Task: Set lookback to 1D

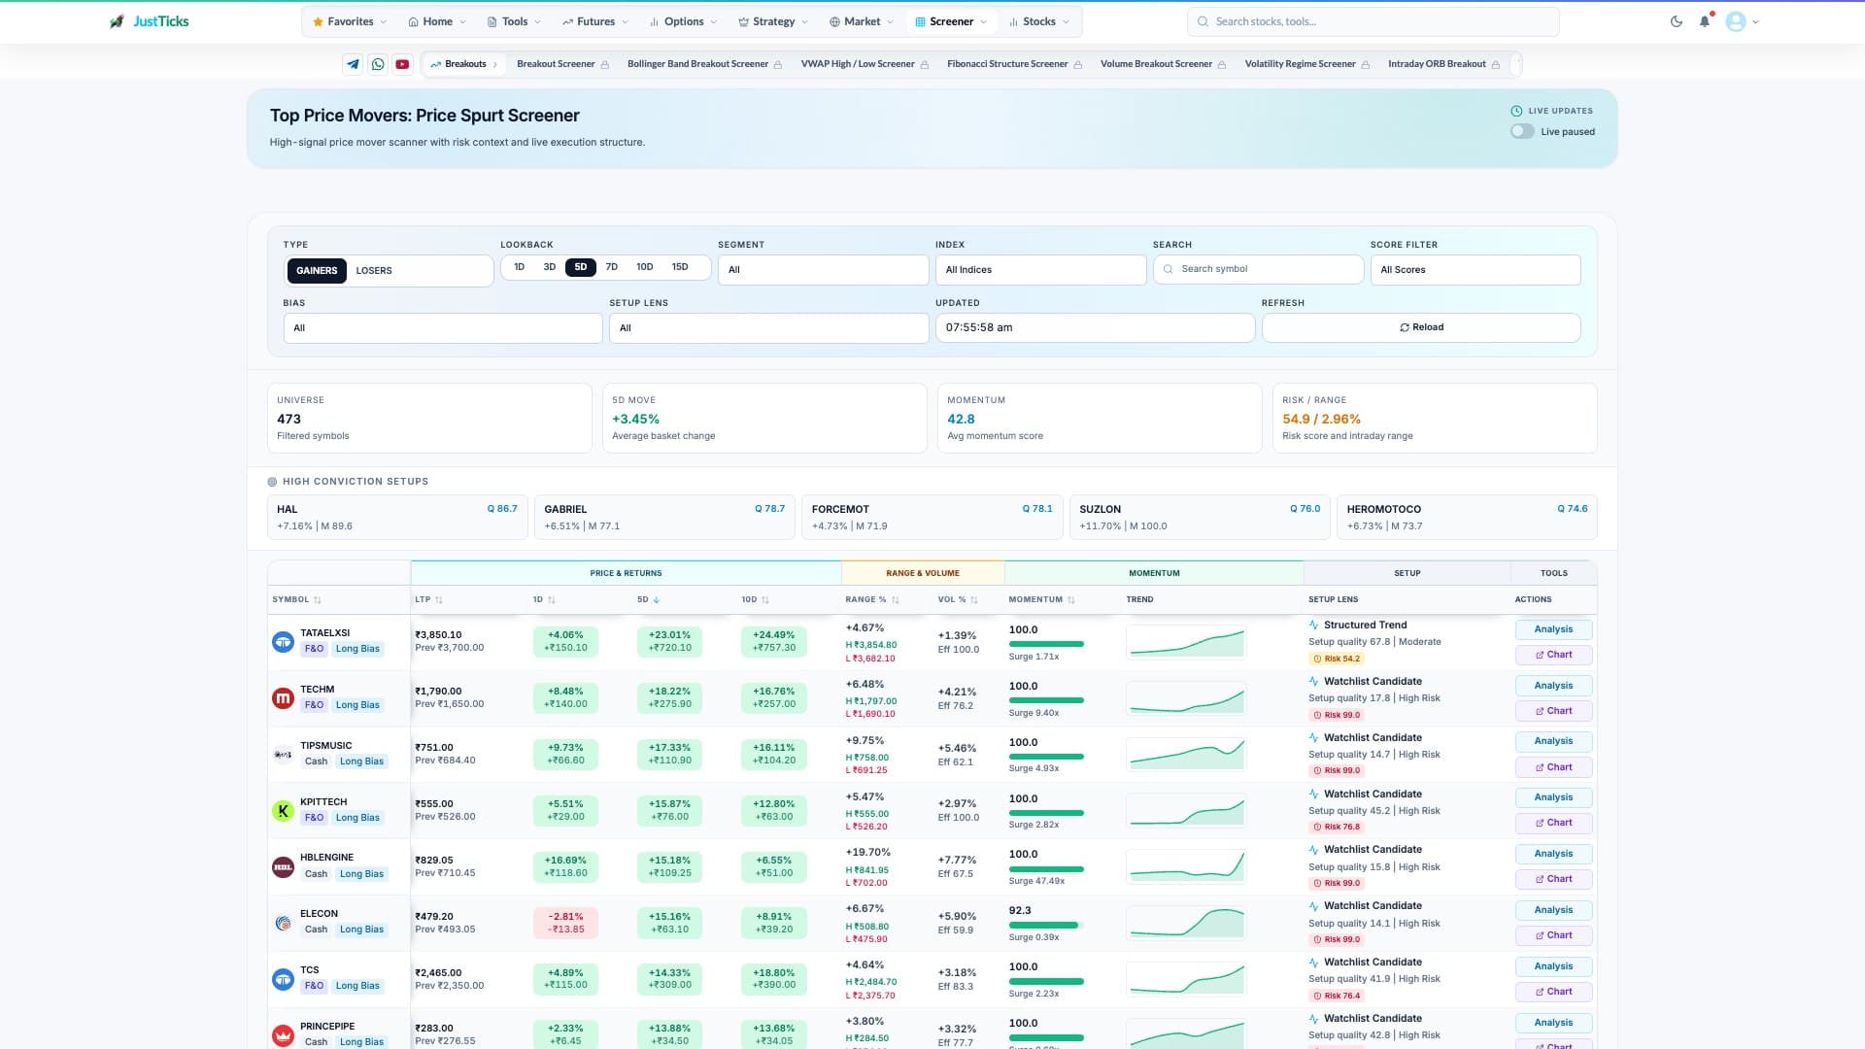Action: pyautogui.click(x=520, y=267)
